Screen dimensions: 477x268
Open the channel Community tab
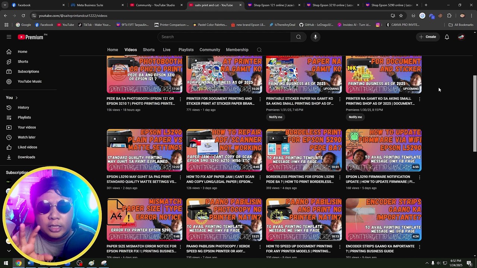[x=210, y=50]
